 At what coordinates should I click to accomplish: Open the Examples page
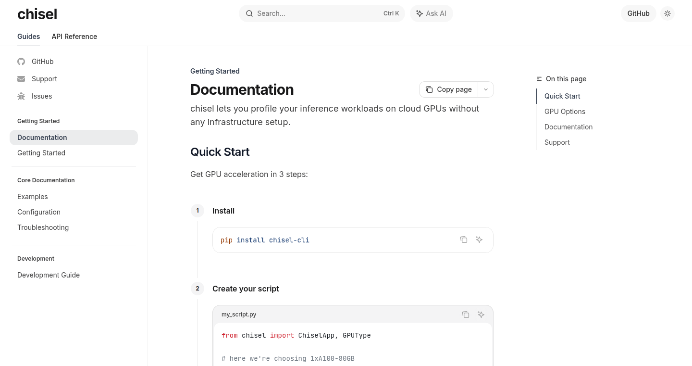pos(74,197)
